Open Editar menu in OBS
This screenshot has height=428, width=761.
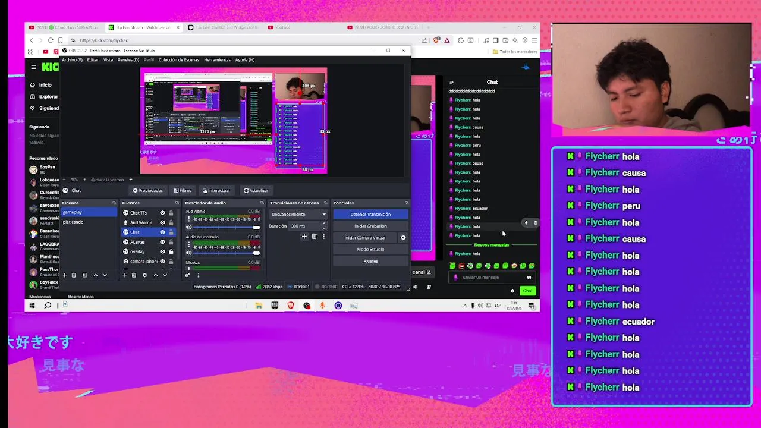coord(93,60)
